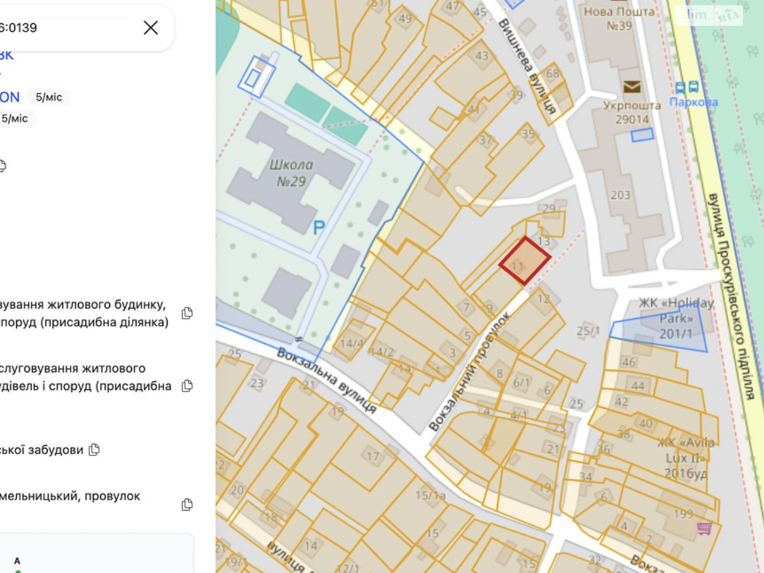This screenshot has height=573, width=764.
Task: Click parcel label 15/1а on the map
Action: click(x=430, y=495)
